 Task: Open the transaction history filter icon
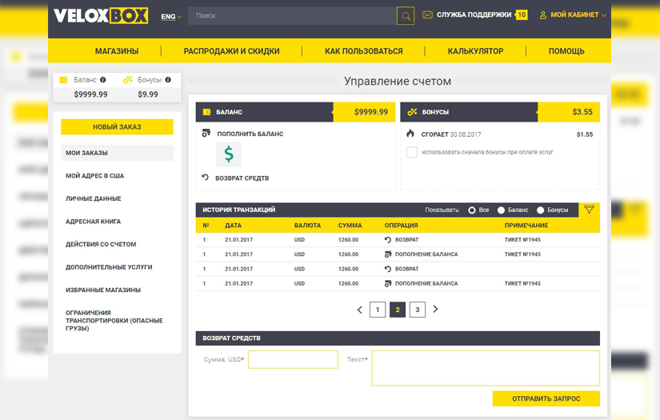[589, 209]
